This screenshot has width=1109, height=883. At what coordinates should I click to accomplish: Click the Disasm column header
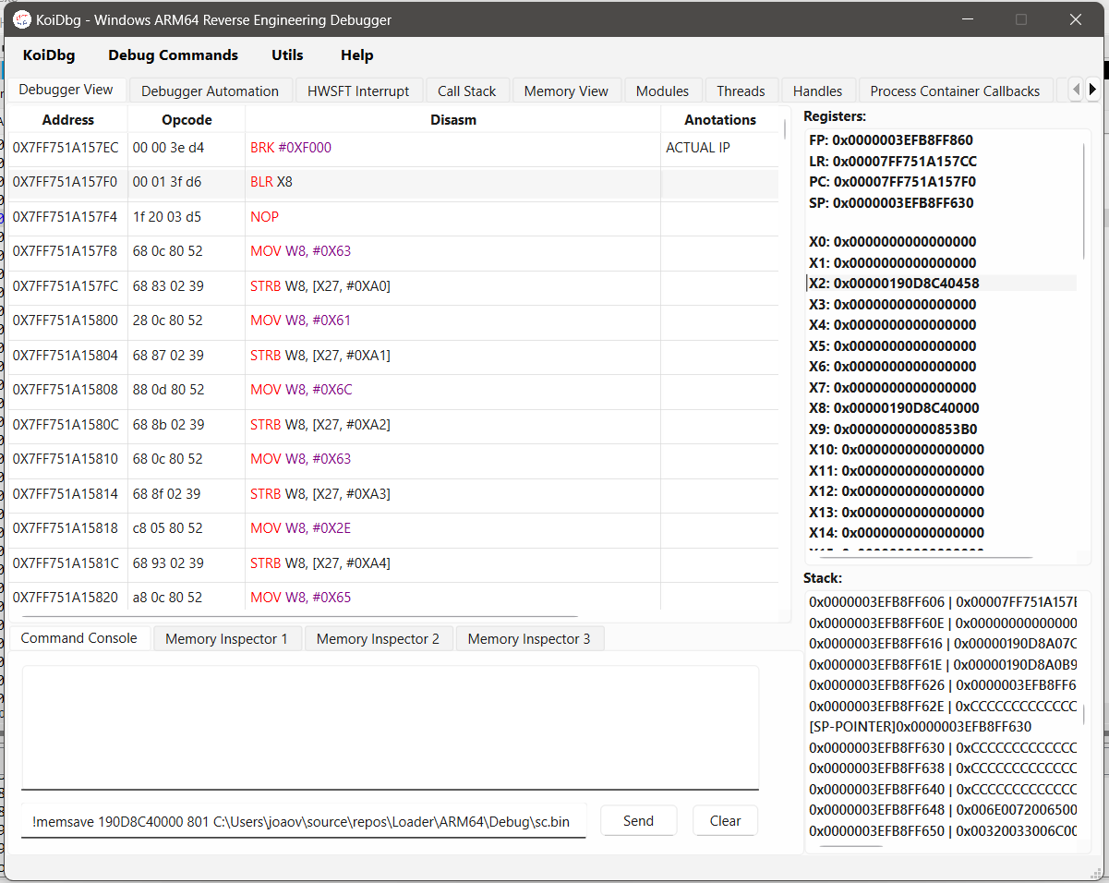tap(453, 120)
